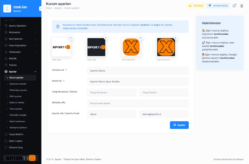This screenshot has width=249, height=164.
Task: Click the Güvenli Çıkış logout icon
Action: tap(6, 148)
